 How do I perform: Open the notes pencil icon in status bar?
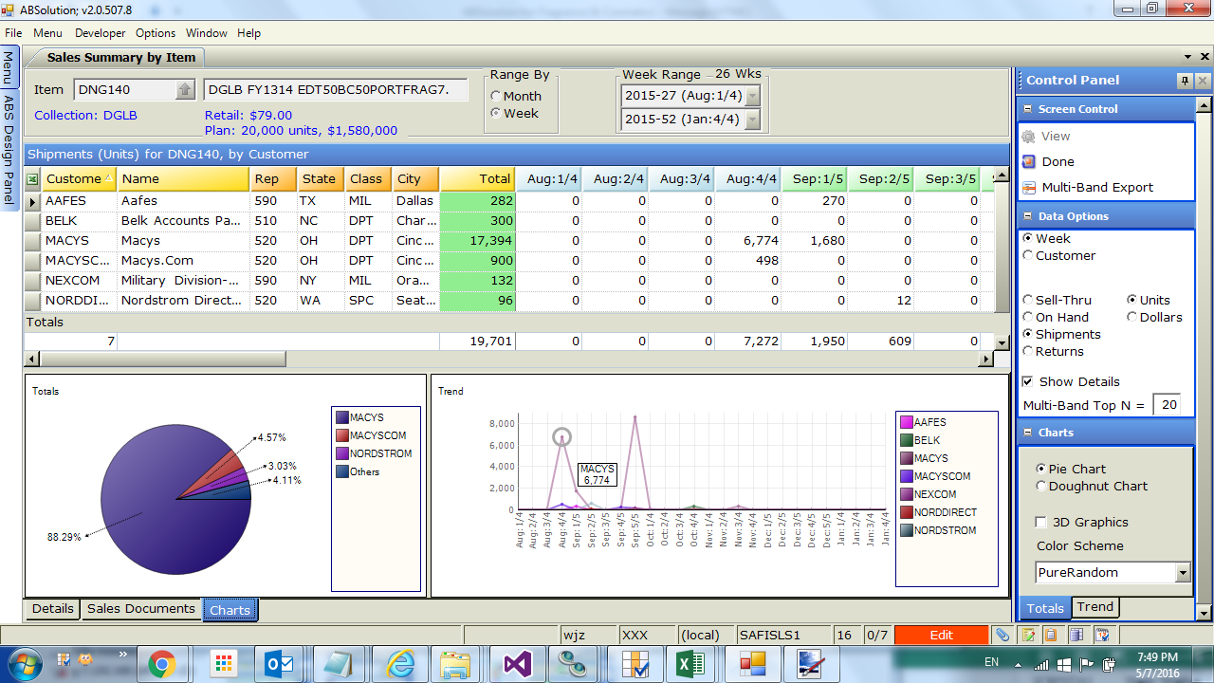[1028, 635]
